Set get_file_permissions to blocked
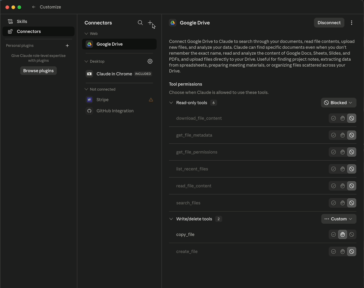 [352, 152]
